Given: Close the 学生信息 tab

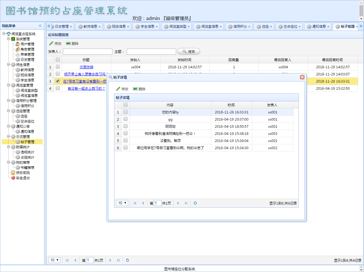Looking at the screenshot, I should (157, 27).
